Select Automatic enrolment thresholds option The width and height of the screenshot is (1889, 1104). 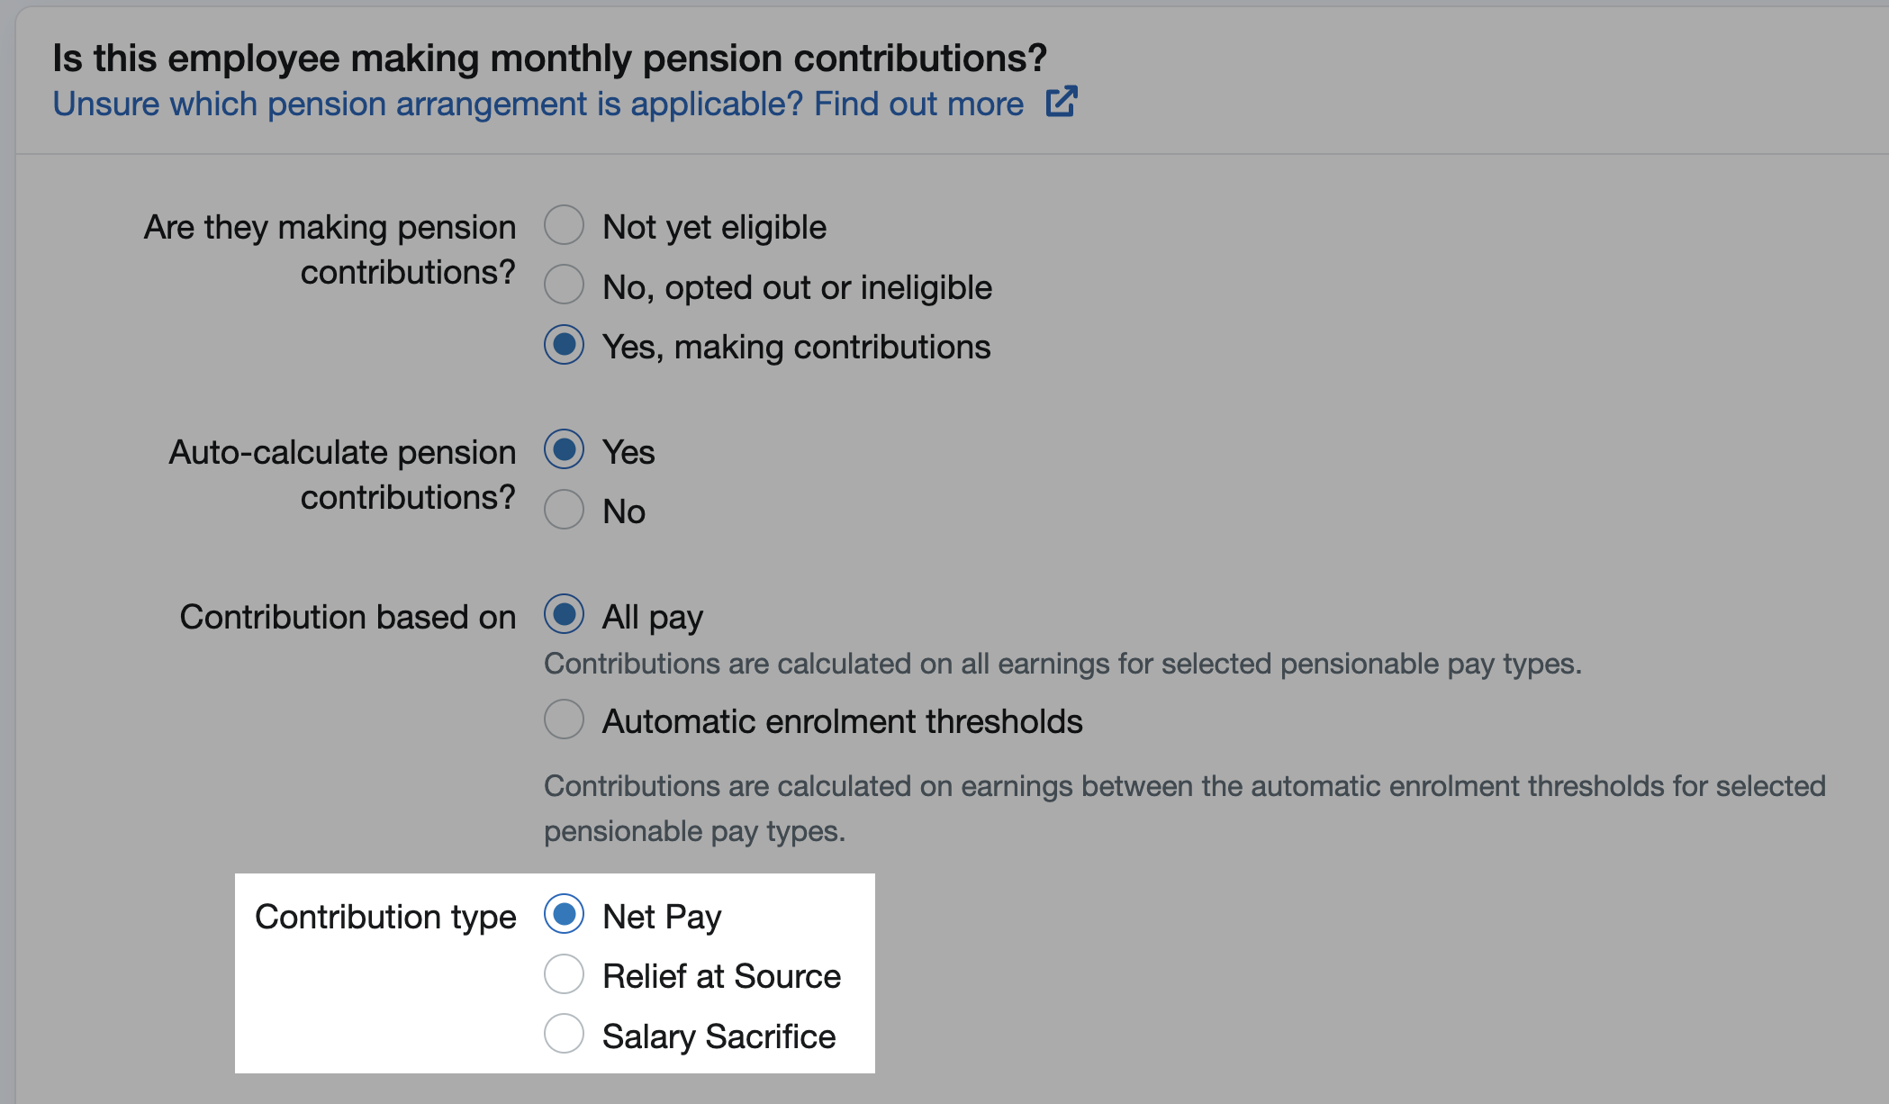point(564,719)
